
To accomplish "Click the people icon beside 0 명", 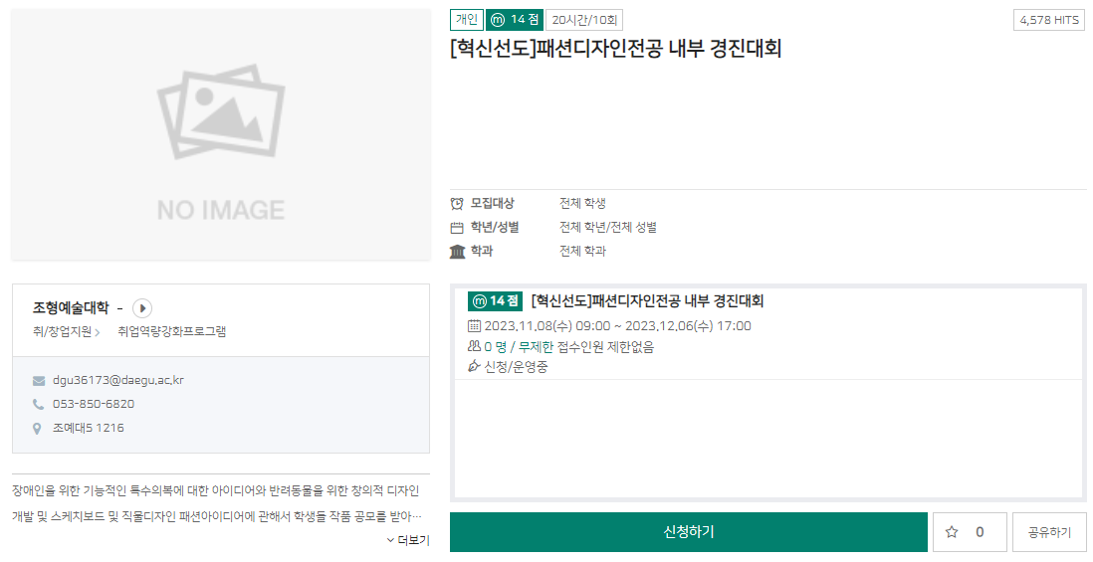I will pyautogui.click(x=474, y=347).
